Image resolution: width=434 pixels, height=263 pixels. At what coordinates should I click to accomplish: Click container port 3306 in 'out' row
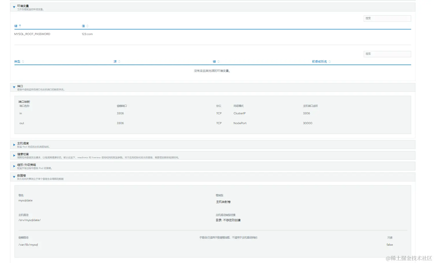point(120,123)
